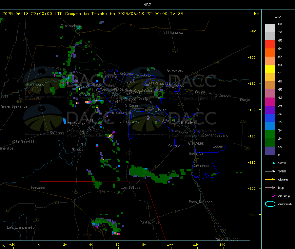The height and width of the screenshot is (249, 295).
Task: Click the 'El_Desvio' map label
Action: 76,124
